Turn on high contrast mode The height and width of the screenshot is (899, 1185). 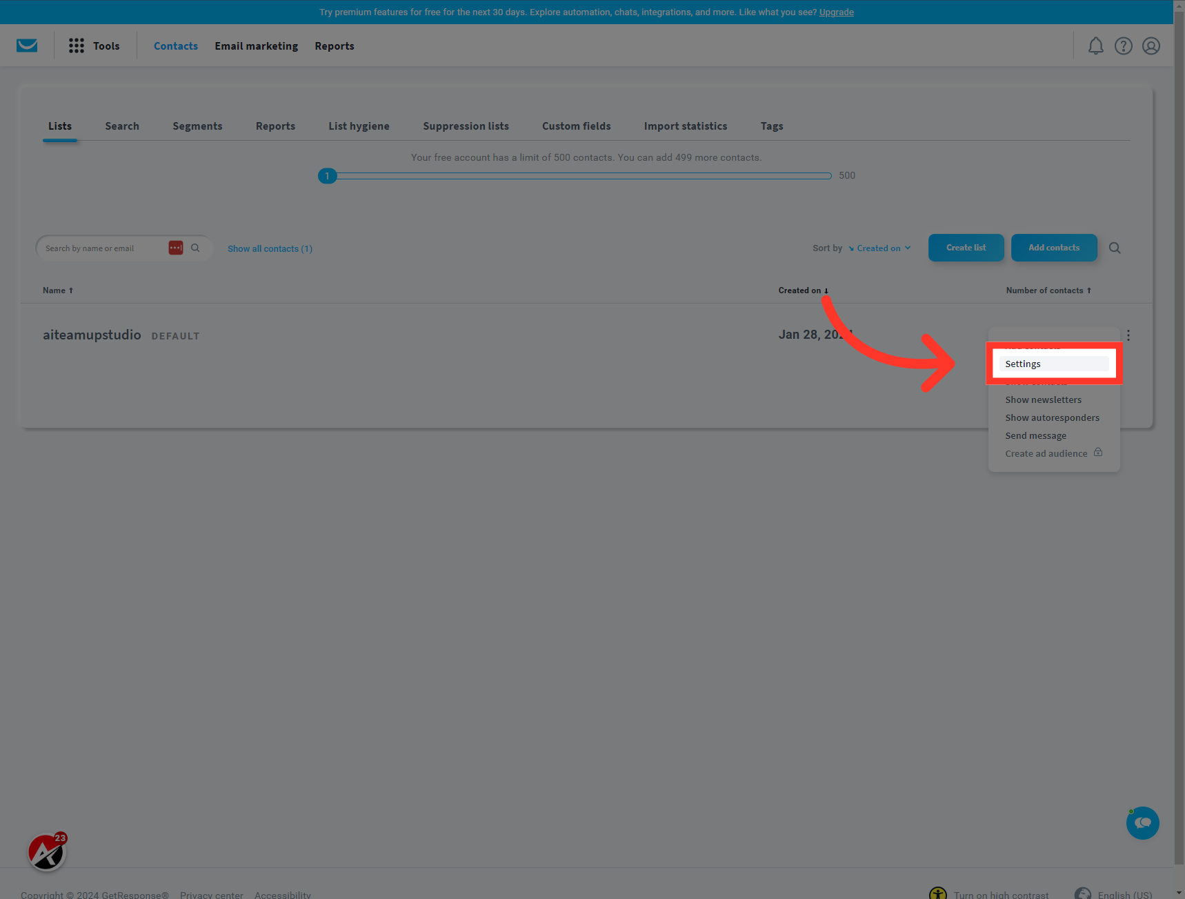(989, 895)
